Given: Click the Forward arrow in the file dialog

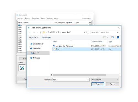Looking at the screenshot, I should click(34, 32).
